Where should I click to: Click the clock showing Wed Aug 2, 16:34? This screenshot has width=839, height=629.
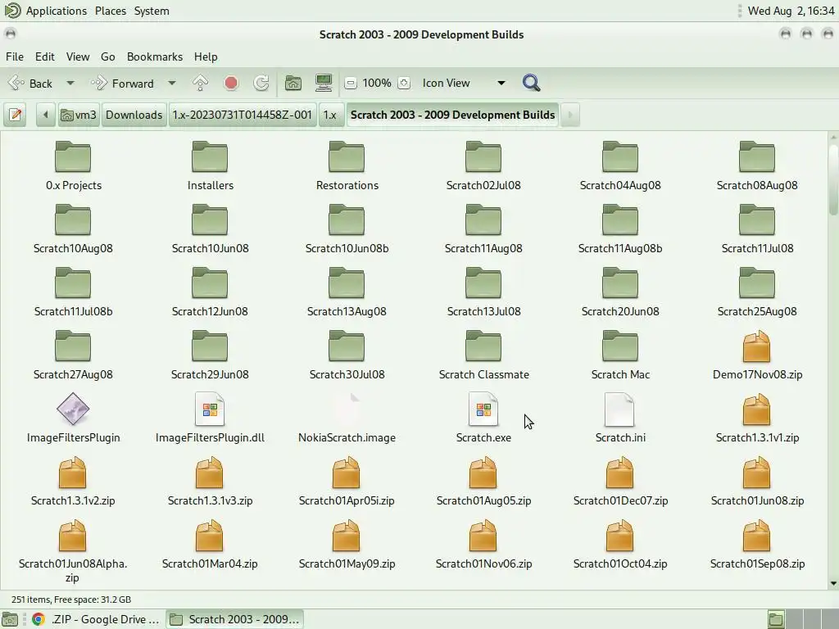pos(791,11)
